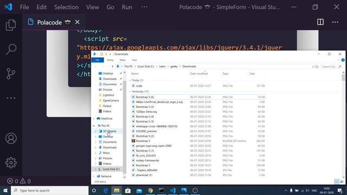Open VS Code Go menu
This screenshot has width=347, height=195.
coord(110,7)
